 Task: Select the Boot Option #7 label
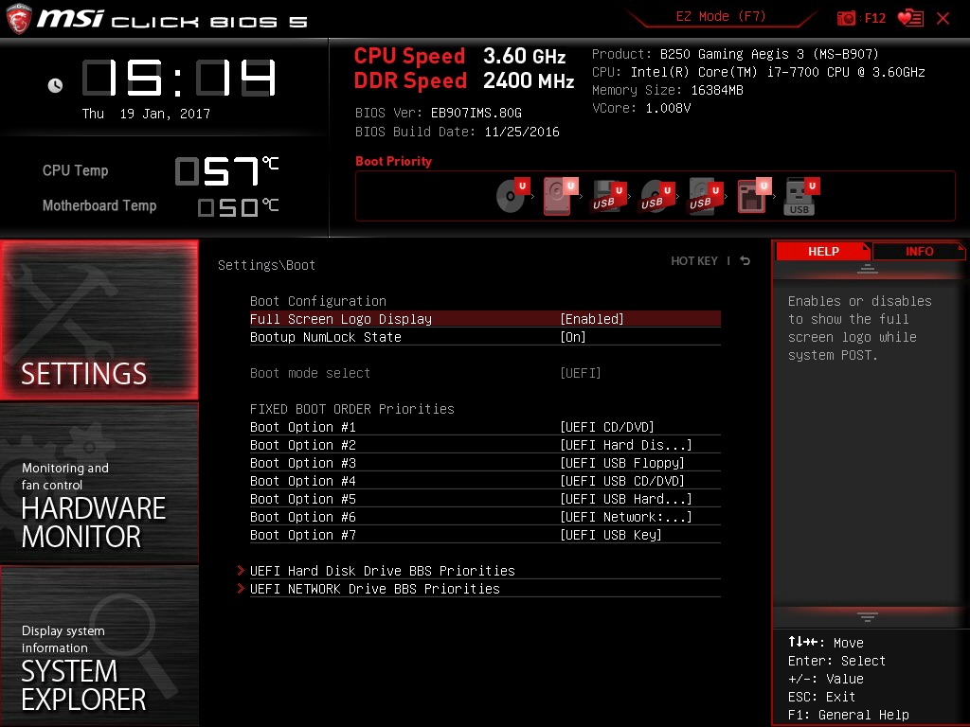coord(303,534)
